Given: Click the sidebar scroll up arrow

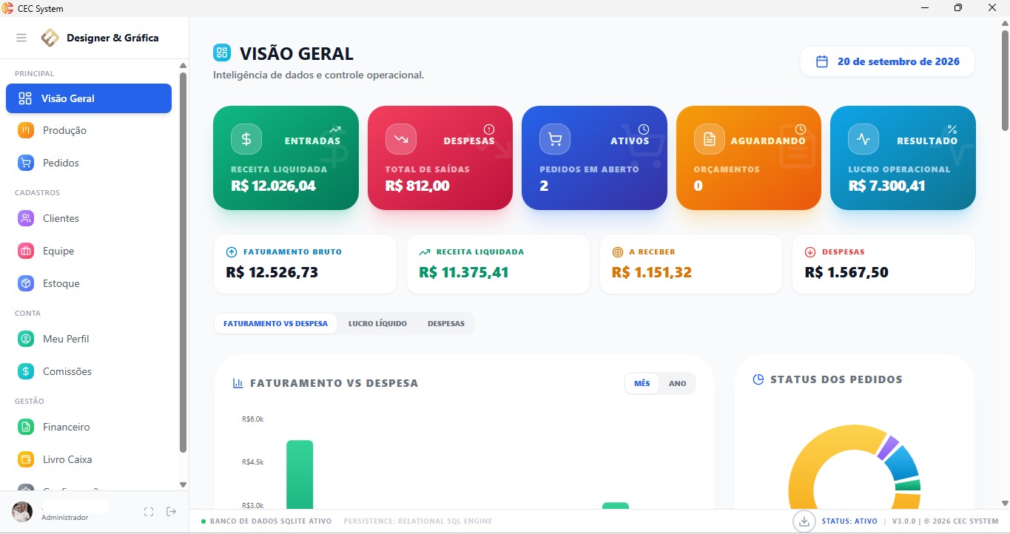Looking at the screenshot, I should (x=184, y=66).
